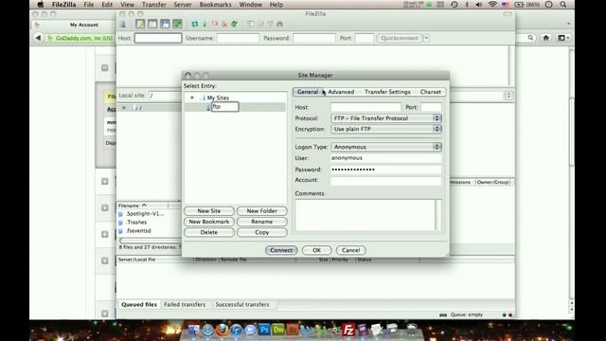Open the Encryption dropdown

(386, 129)
